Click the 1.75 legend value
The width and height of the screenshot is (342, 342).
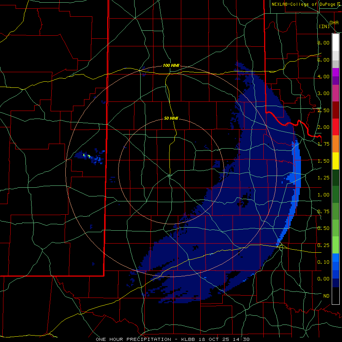[x=323, y=144]
